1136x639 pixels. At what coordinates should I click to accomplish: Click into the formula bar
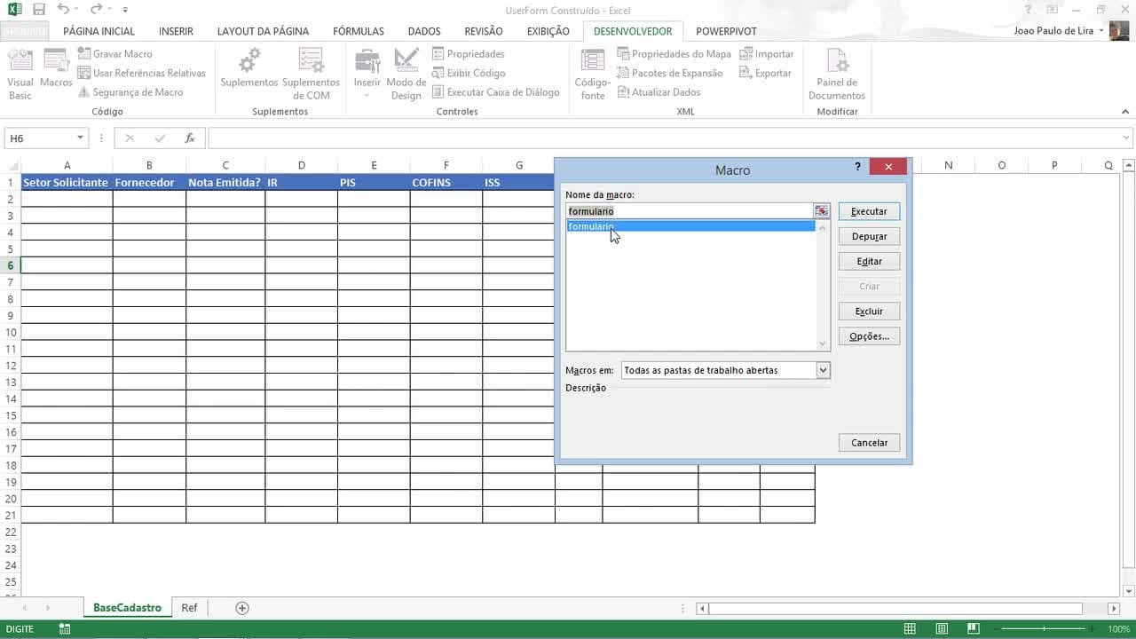pyautogui.click(x=664, y=138)
